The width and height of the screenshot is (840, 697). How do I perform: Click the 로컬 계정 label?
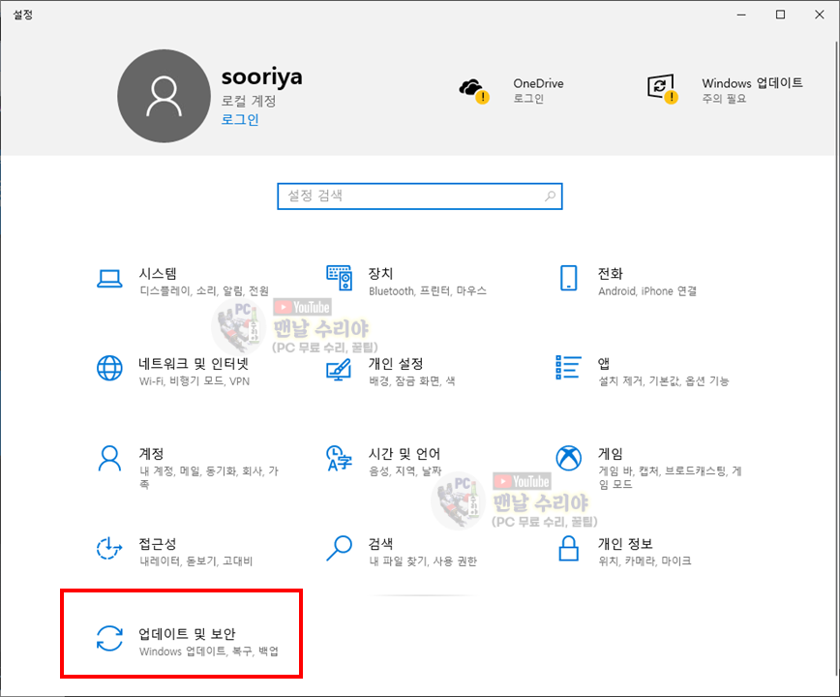pyautogui.click(x=249, y=101)
